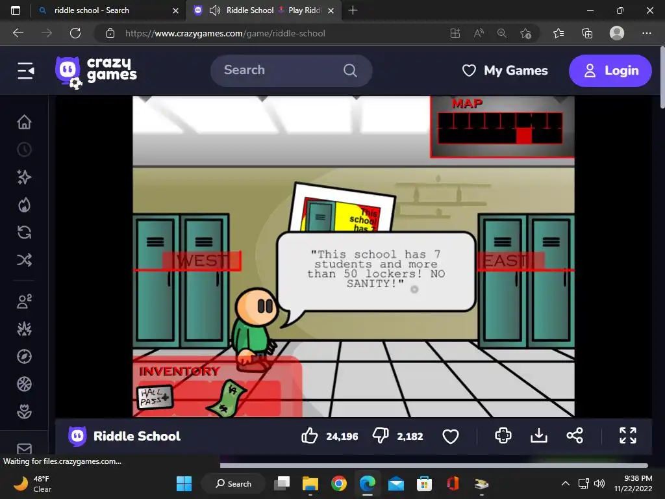Dismiss the speech bubble dialog

click(x=376, y=272)
